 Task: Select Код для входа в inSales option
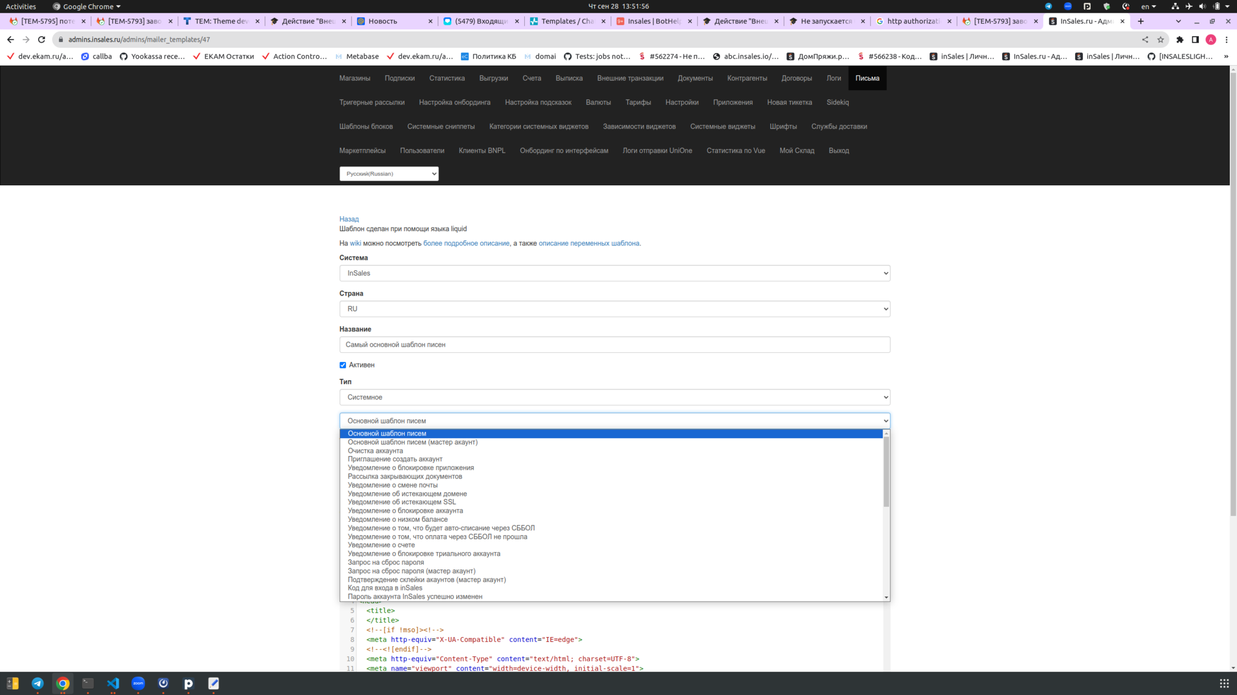pyautogui.click(x=385, y=588)
